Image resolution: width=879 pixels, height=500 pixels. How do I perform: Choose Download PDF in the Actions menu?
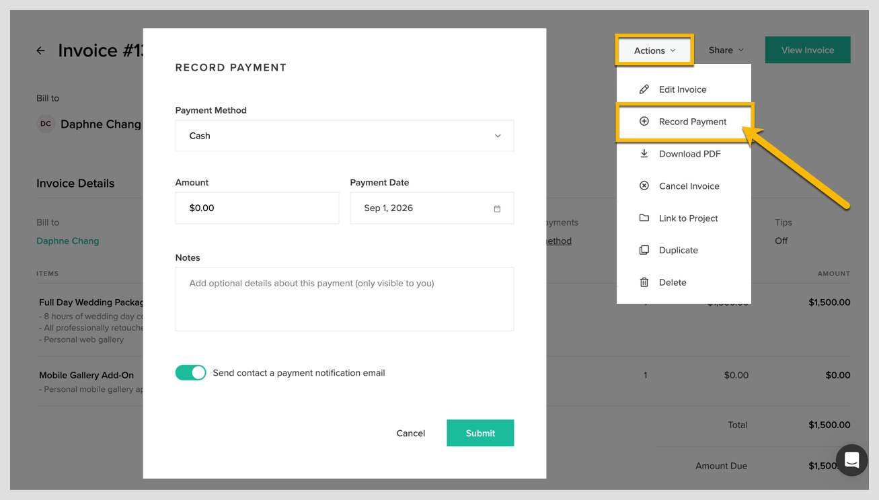(x=683, y=154)
